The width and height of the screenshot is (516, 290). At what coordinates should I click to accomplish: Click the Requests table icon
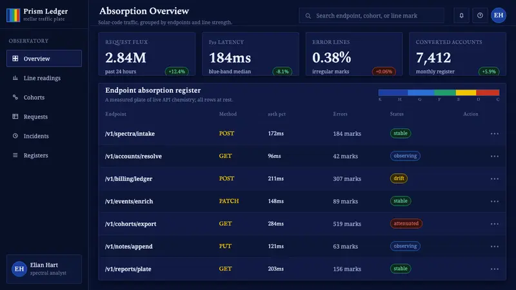tap(15, 117)
